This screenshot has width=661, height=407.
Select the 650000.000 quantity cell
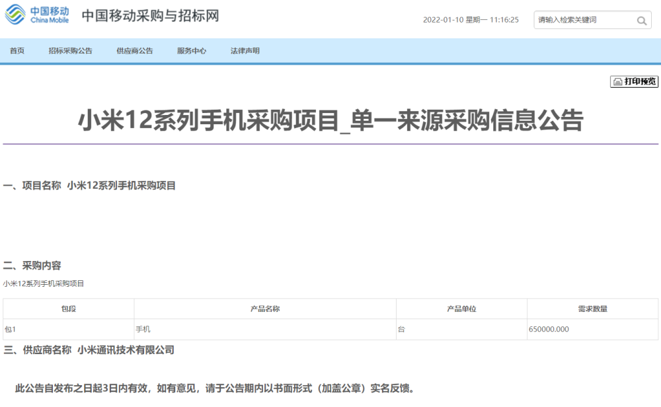(x=593, y=330)
